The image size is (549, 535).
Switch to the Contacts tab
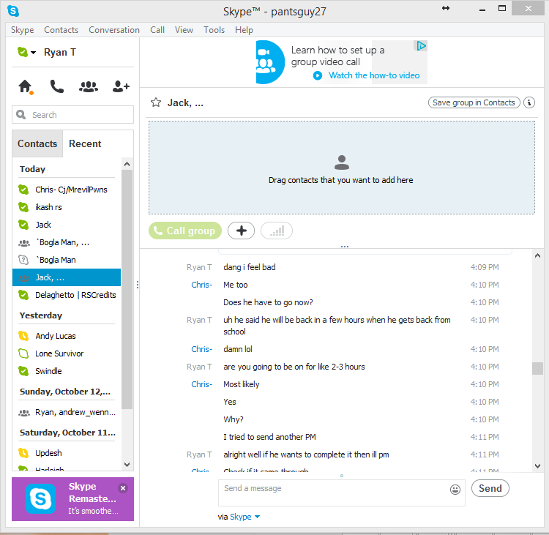pos(37,143)
